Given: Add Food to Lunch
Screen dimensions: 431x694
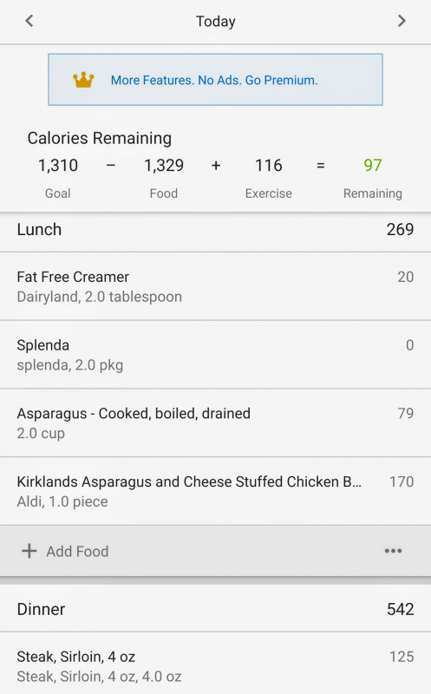Looking at the screenshot, I should point(77,552).
